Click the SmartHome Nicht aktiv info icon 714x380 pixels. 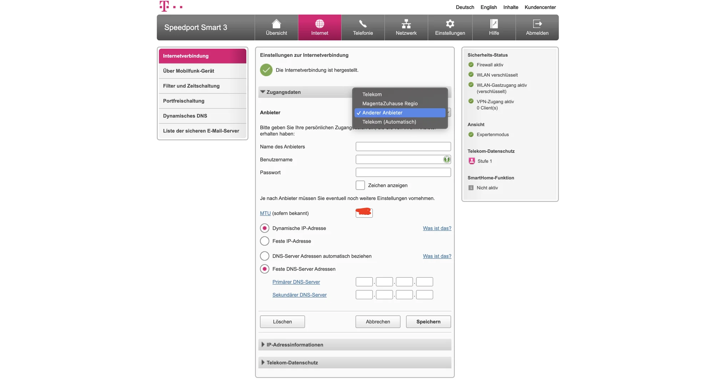pyautogui.click(x=471, y=187)
